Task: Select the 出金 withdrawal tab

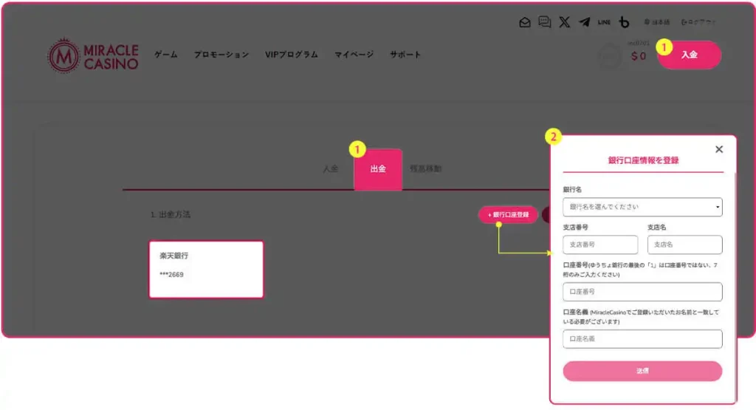Action: [x=378, y=169]
